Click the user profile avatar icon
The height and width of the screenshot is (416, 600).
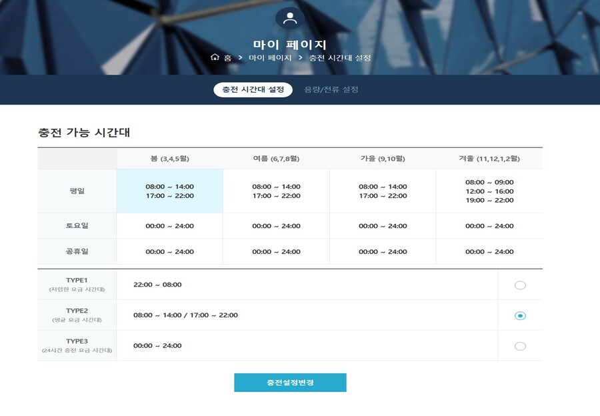point(289,18)
